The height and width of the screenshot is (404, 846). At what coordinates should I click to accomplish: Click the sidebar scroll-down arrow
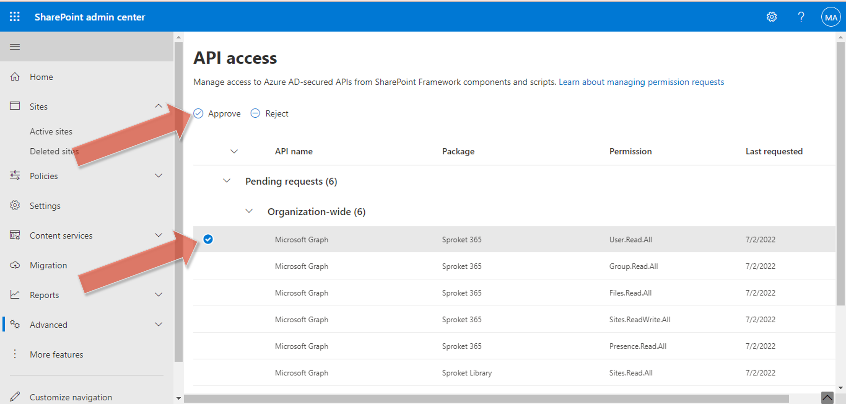(x=178, y=398)
